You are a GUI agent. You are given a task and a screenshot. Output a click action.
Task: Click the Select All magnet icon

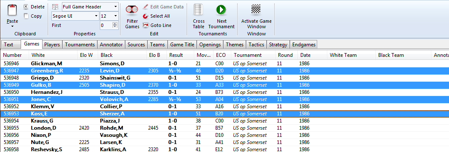(x=145, y=16)
